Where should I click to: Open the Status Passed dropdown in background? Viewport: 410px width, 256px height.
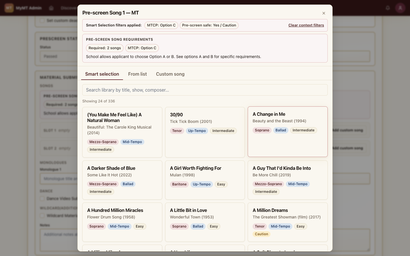point(205,56)
